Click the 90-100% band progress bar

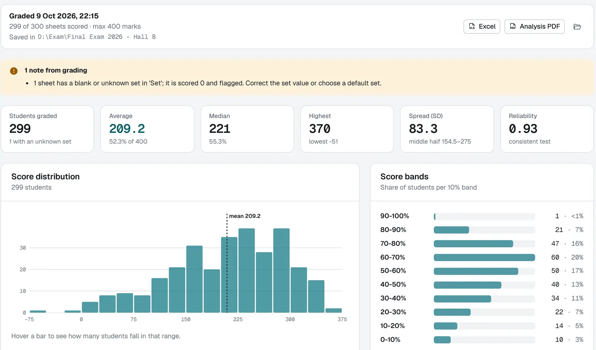(x=484, y=216)
